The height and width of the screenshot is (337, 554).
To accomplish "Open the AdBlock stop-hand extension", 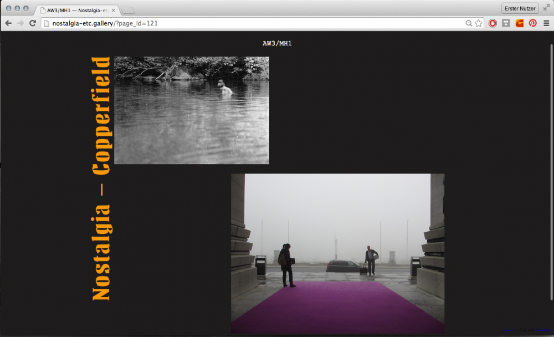I will 493,23.
